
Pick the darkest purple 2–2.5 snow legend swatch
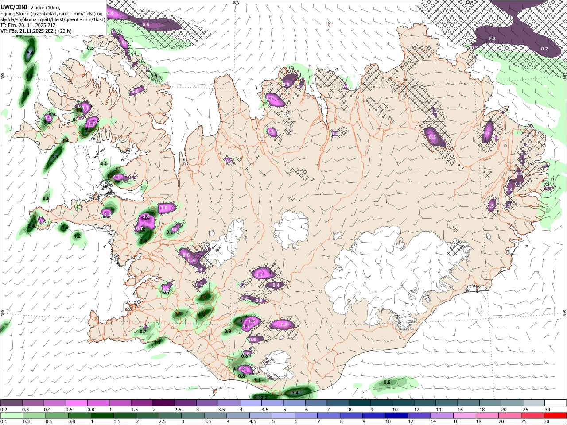tap(163, 403)
